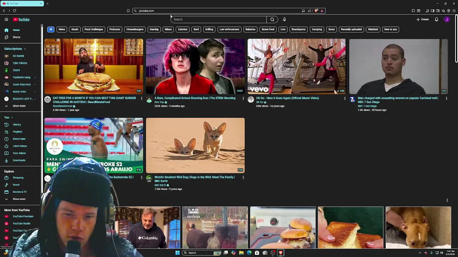
Task: Select the Cheeseburgers filter chip
Action: [135, 29]
